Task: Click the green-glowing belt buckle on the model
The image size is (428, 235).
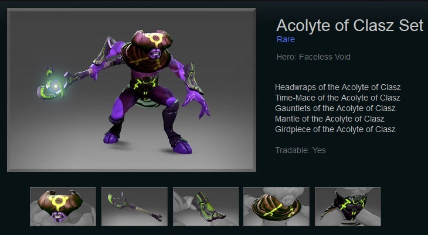Action: [x=145, y=84]
